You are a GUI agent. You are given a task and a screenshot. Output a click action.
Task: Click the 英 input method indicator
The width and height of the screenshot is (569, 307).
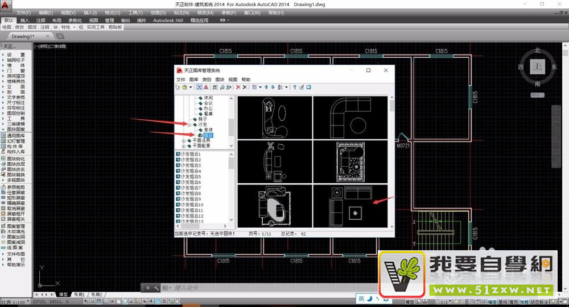(361, 298)
